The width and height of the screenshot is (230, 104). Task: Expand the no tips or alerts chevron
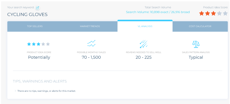(15, 91)
